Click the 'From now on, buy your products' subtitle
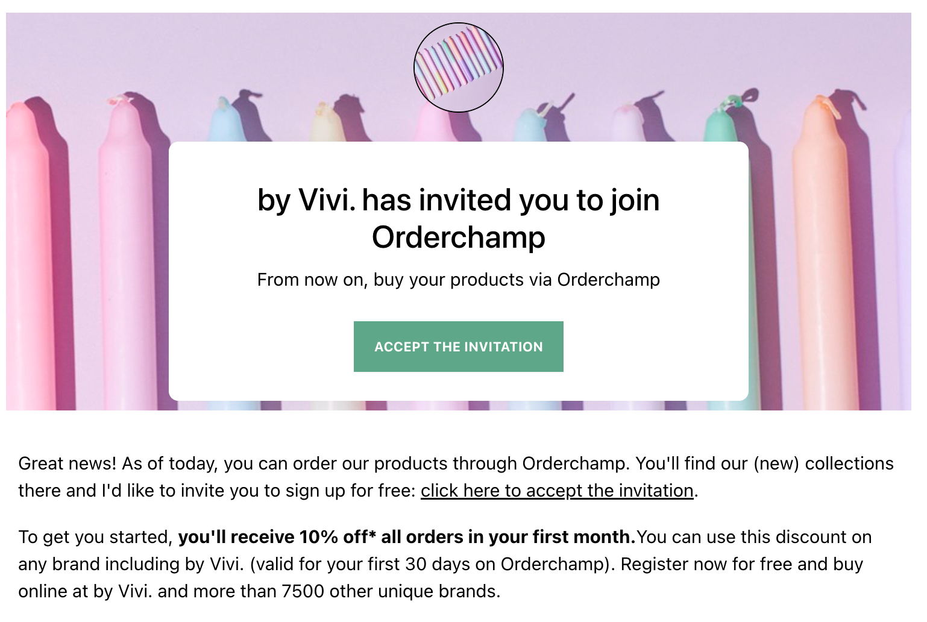927x622 pixels. [x=459, y=280]
